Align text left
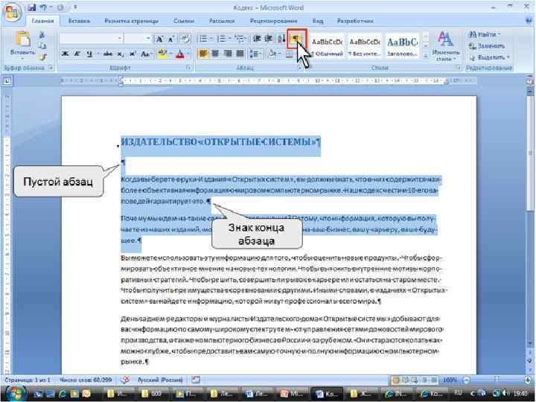 click(203, 54)
